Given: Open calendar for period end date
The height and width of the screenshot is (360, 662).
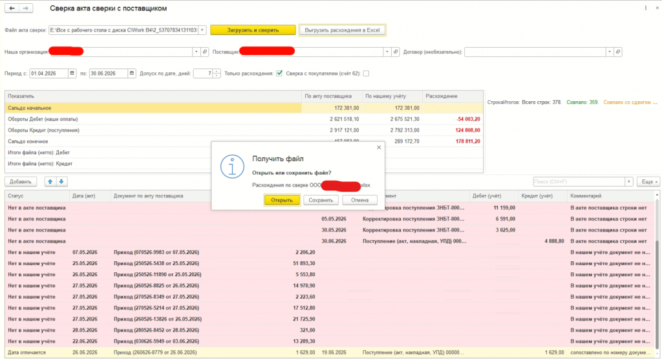Looking at the screenshot, I should point(132,74).
